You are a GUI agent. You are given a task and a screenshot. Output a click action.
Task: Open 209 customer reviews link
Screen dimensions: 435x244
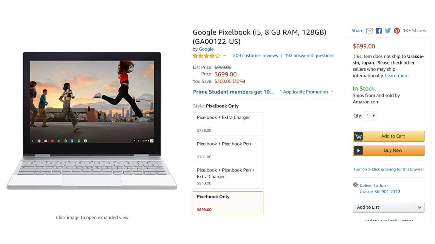click(255, 56)
